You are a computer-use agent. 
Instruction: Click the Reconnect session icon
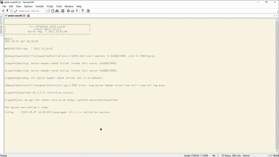tap(16, 11)
